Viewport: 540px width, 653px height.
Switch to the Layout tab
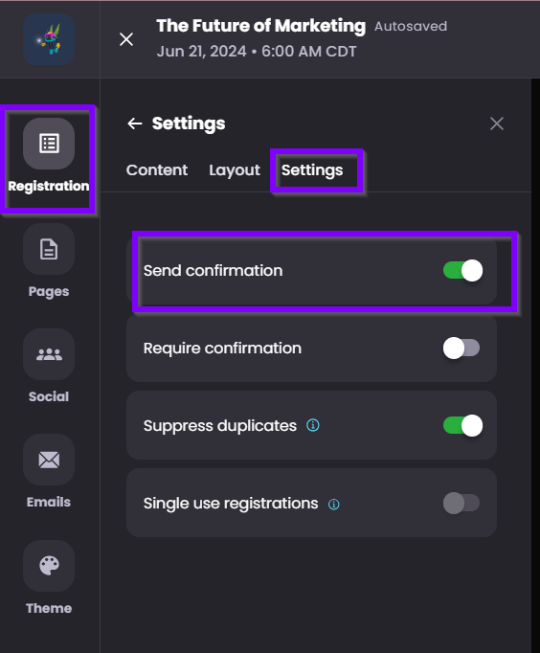pos(235,169)
